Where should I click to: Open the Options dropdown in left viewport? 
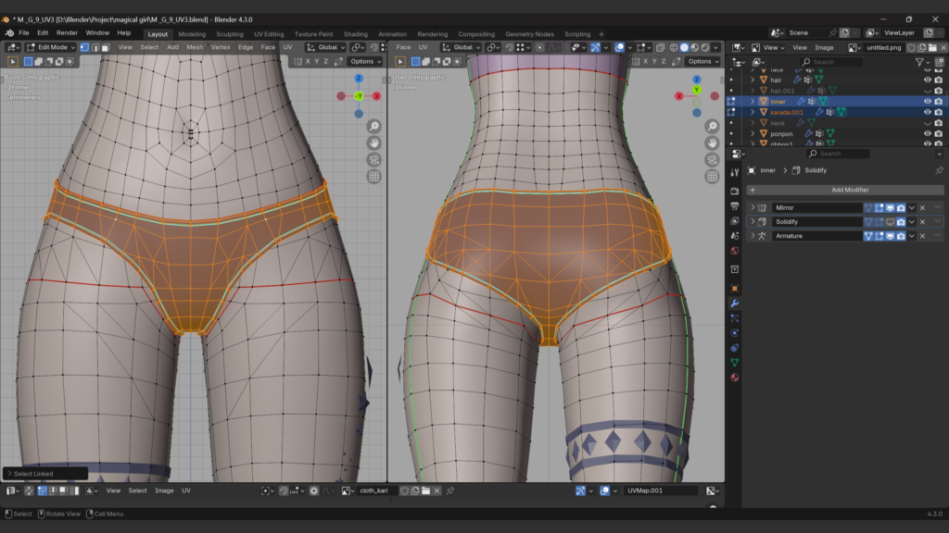(365, 61)
